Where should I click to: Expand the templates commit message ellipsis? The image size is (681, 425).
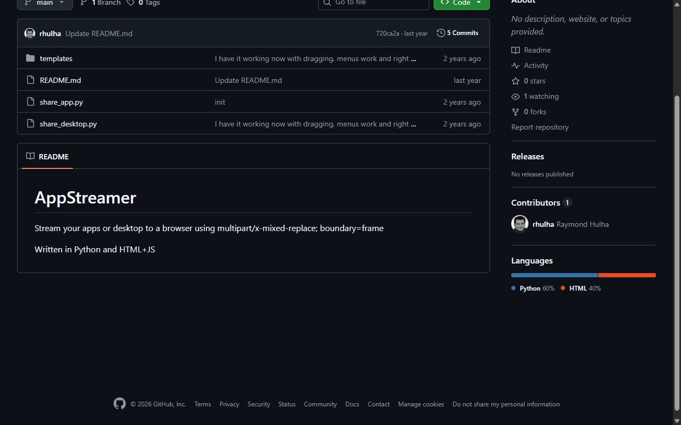pyautogui.click(x=414, y=59)
